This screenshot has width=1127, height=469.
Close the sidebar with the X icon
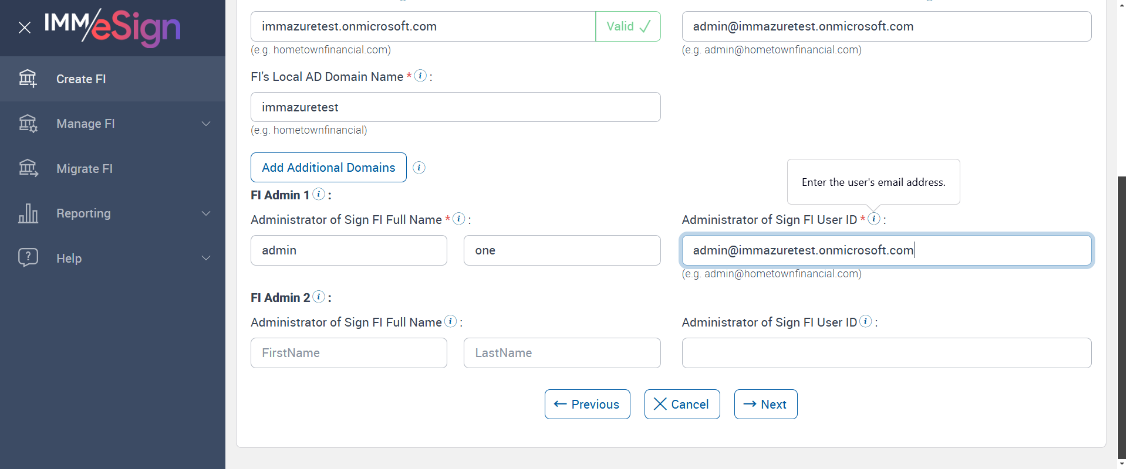pos(25,28)
